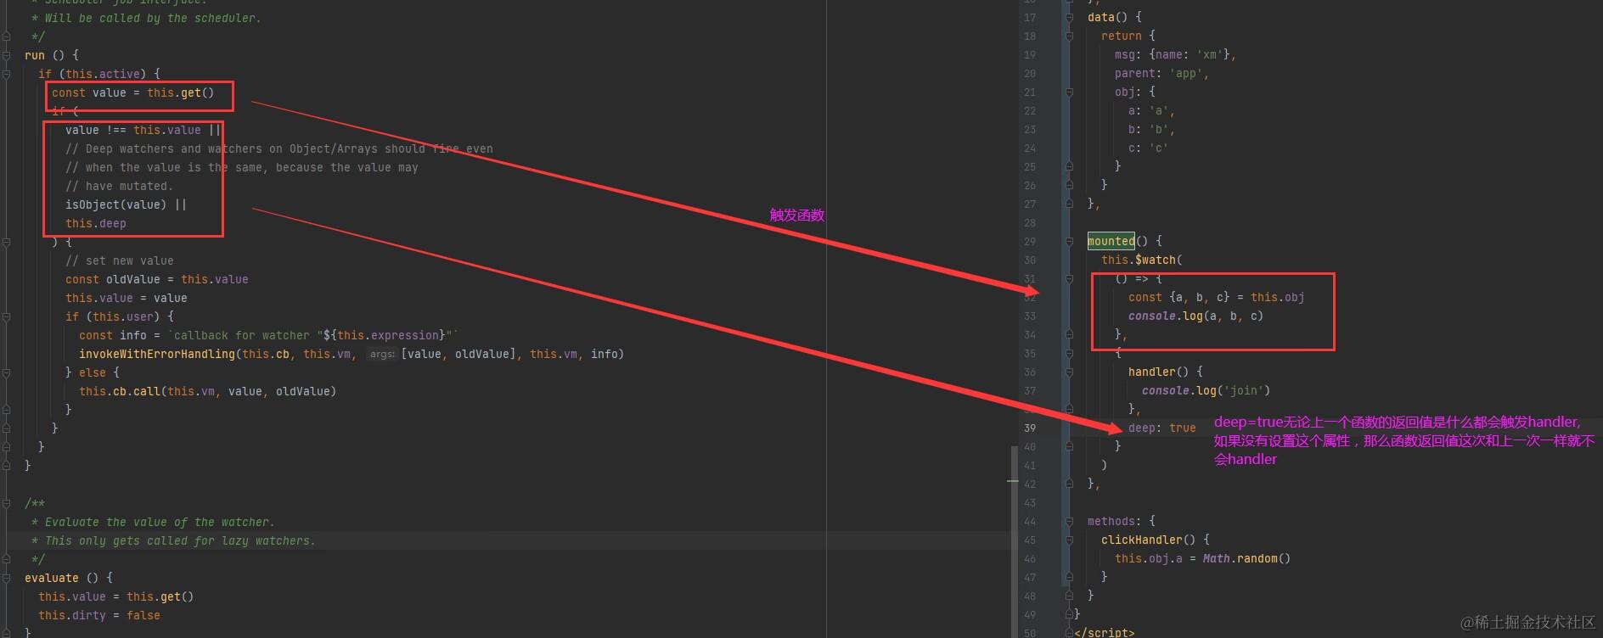Viewport: 1603px width, 638px height.
Task: Collapse the return block on line 18
Action: click(1069, 36)
